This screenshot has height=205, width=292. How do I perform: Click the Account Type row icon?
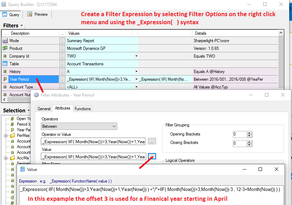5,87
